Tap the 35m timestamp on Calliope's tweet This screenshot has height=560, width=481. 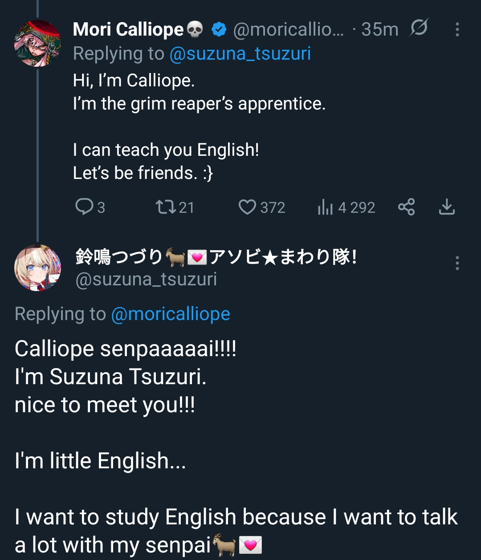point(380,29)
